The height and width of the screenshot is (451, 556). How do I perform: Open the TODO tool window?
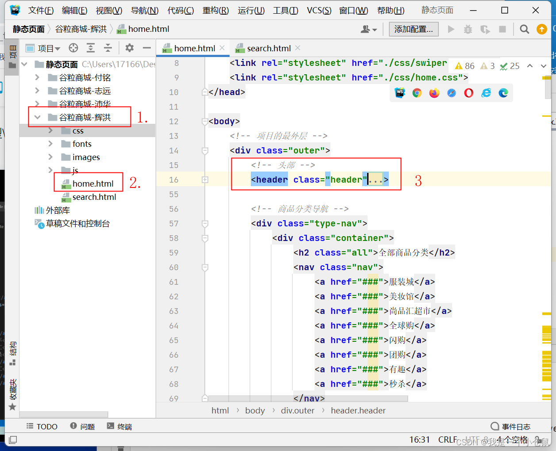(x=42, y=426)
